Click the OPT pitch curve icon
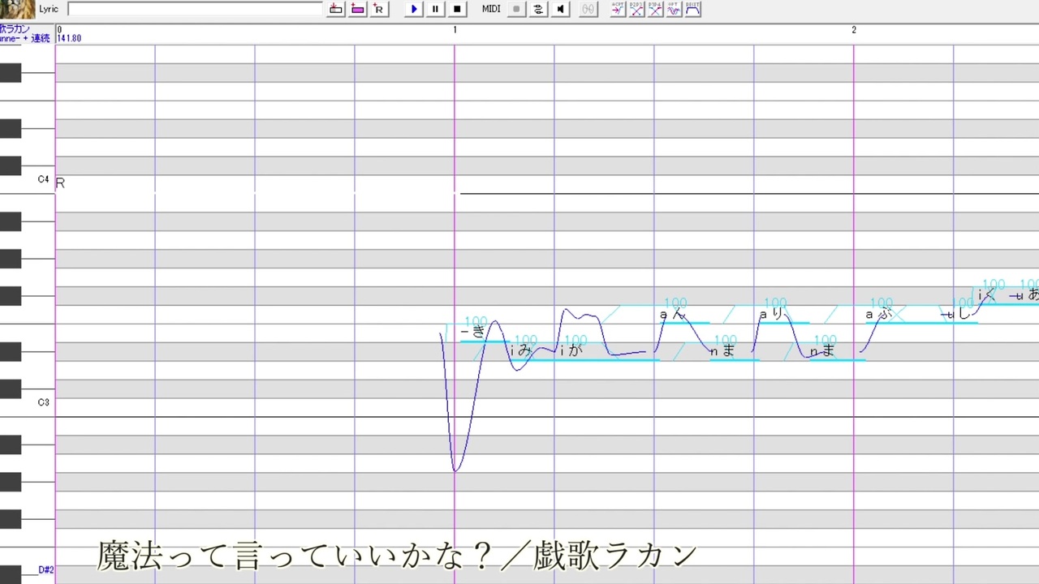1039x584 pixels. [x=673, y=9]
